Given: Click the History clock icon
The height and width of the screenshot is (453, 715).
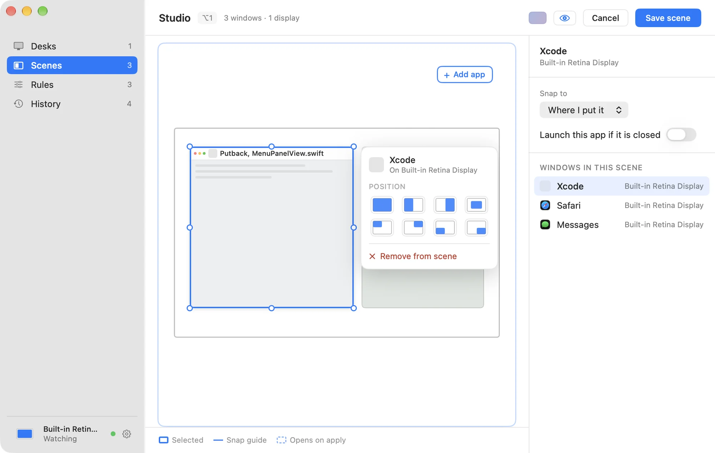Looking at the screenshot, I should pos(19,104).
